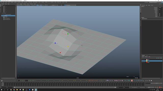Toggle visibility of the red-colored layer

tap(142, 62)
